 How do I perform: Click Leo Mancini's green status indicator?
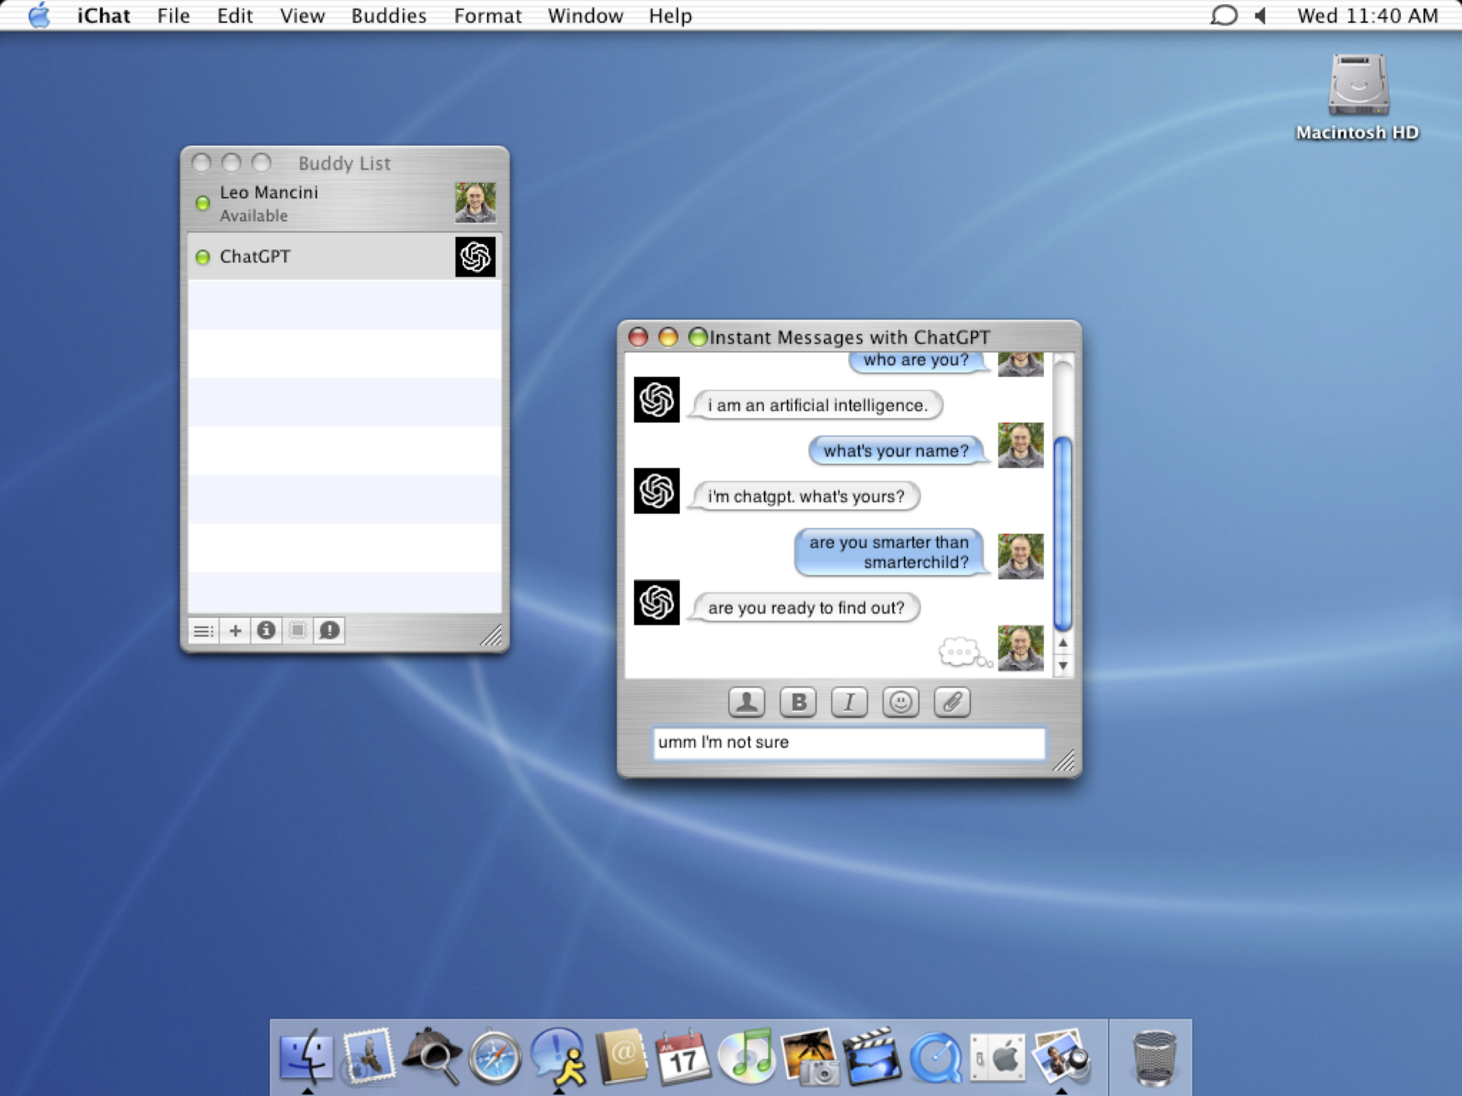(x=202, y=204)
